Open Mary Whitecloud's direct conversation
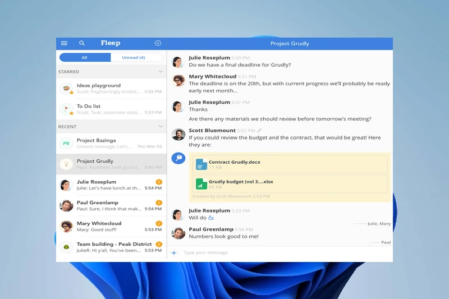Screen dimensions: 449x299 (x=111, y=226)
